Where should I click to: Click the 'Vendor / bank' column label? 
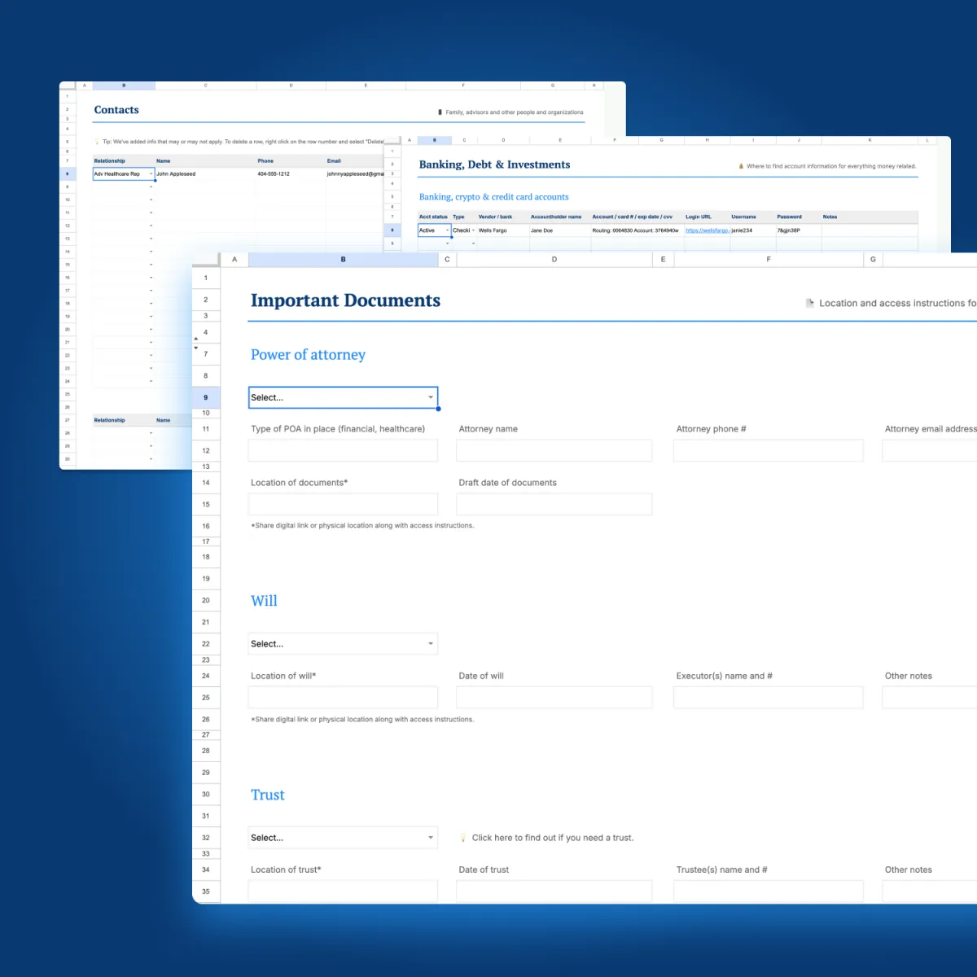[495, 217]
